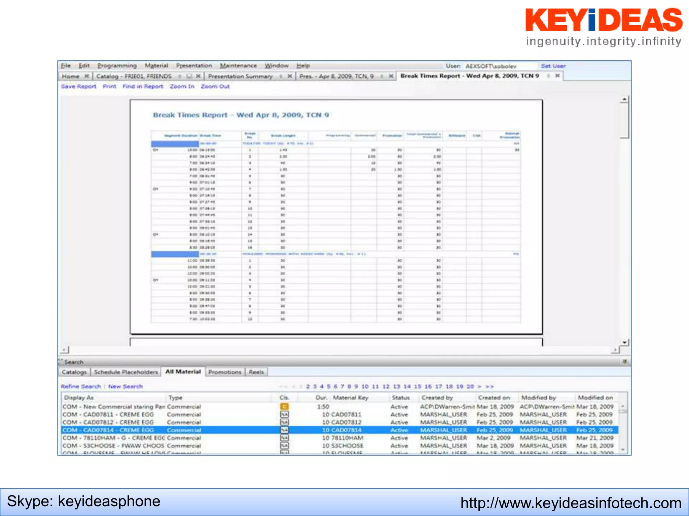Open the Programming menu
This screenshot has height=516, width=689.
point(117,66)
